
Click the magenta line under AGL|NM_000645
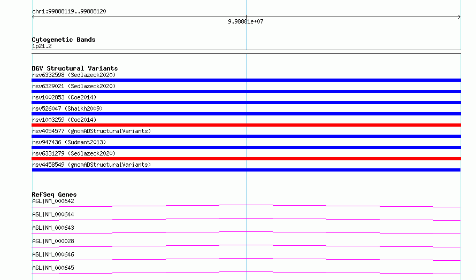(246, 273)
